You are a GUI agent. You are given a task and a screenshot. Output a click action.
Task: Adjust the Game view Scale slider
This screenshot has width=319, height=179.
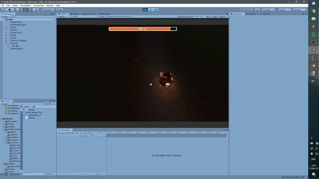pos(118,16)
